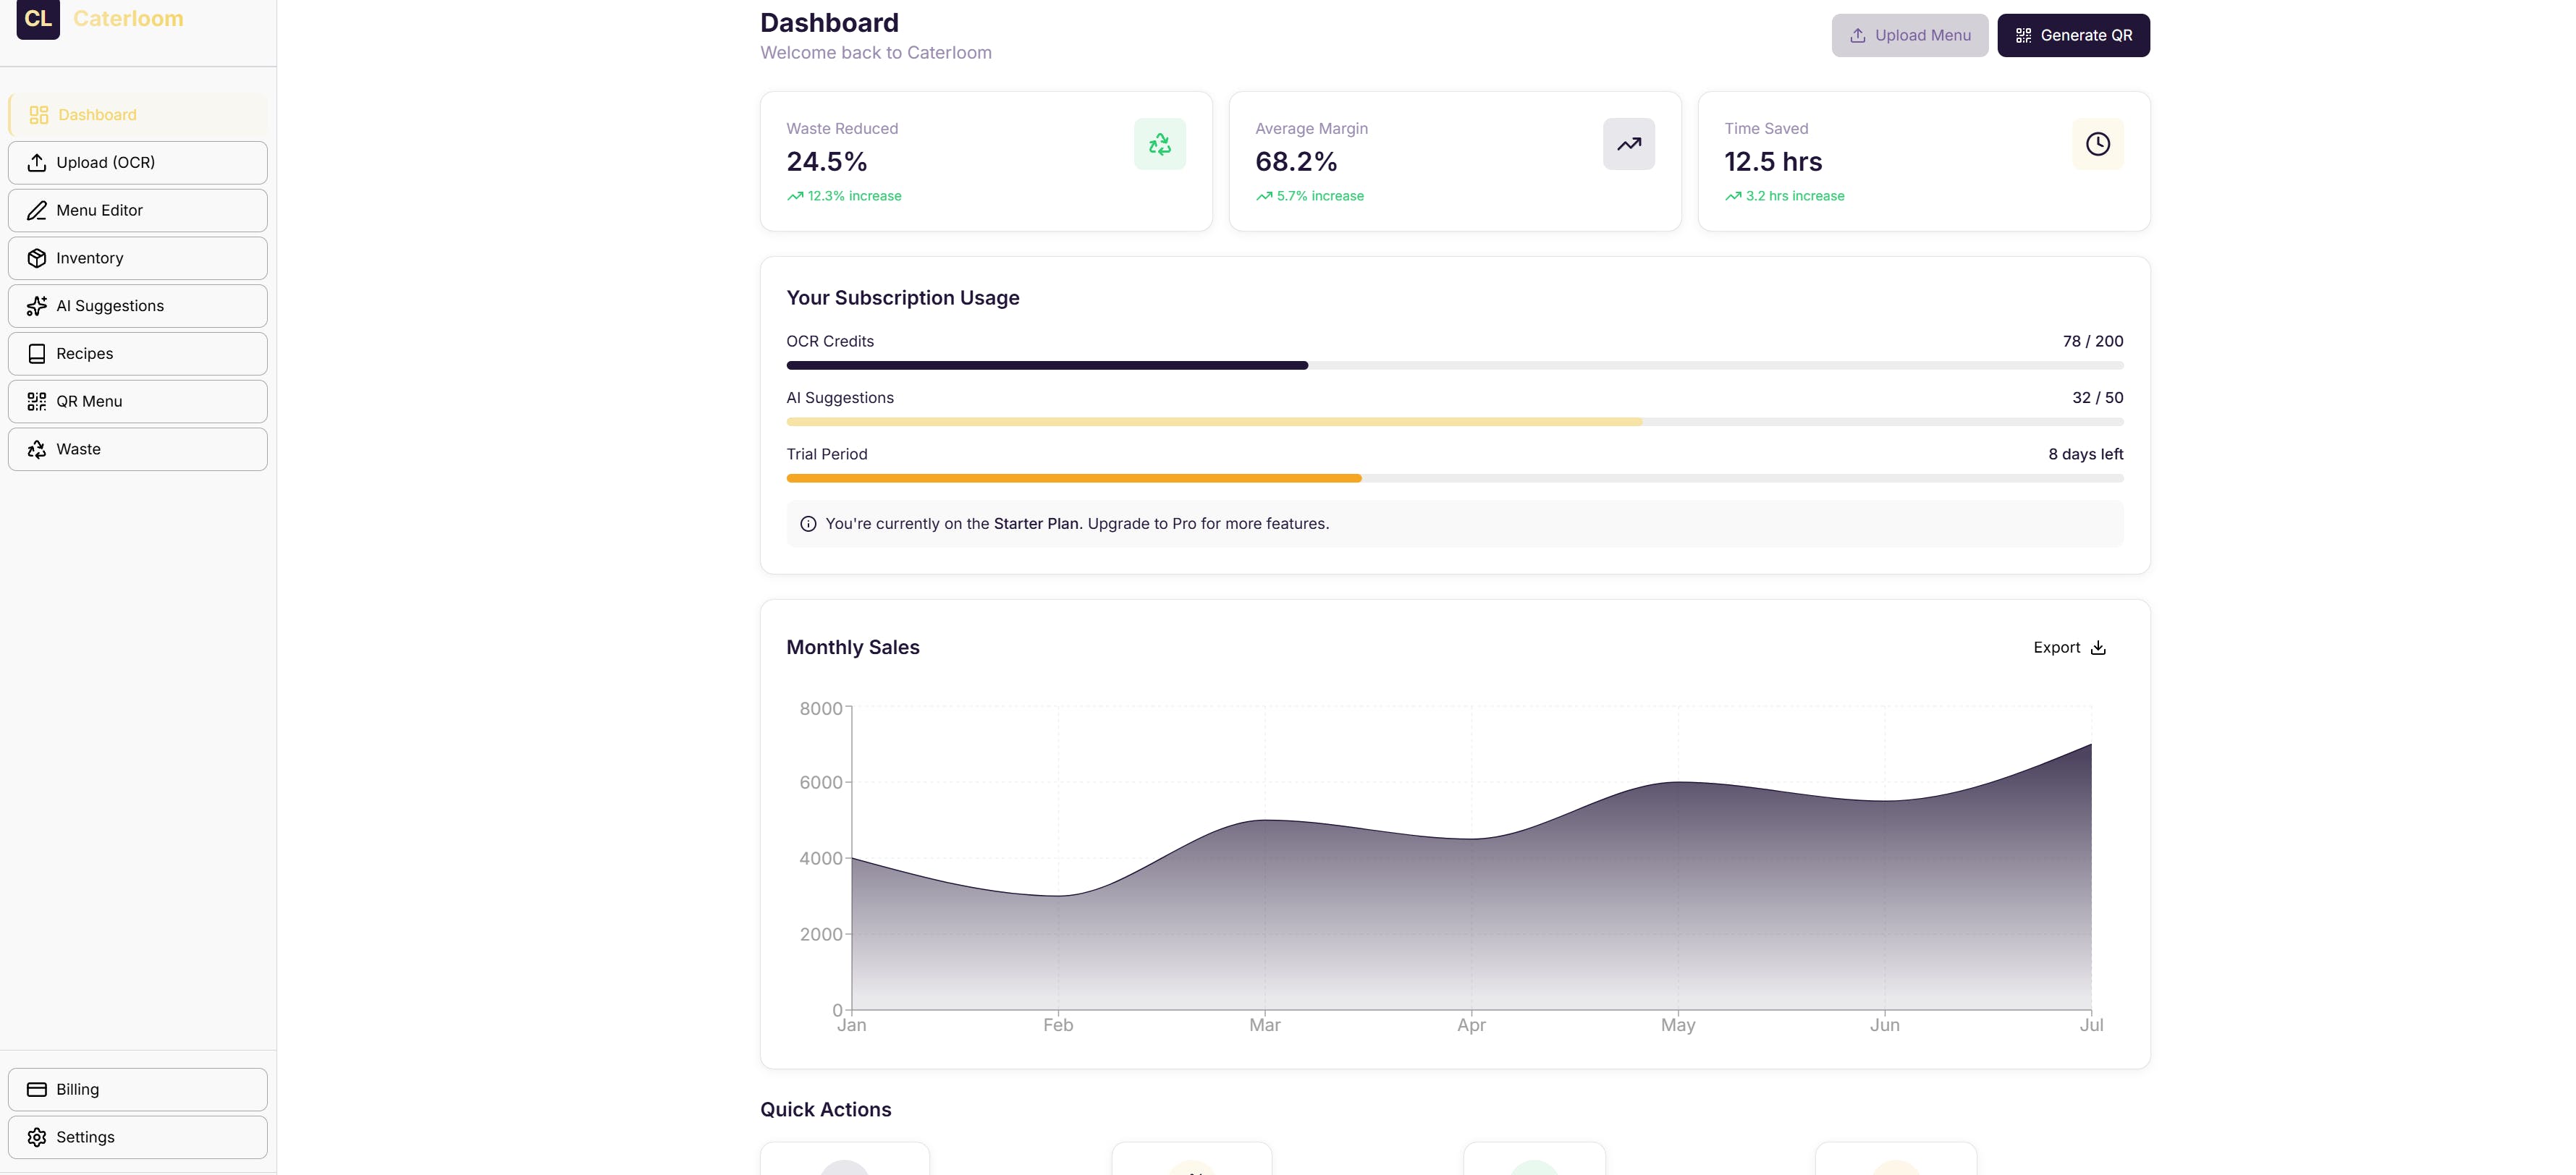
Task: Click the sparkle icon for AI Suggestions in sidebar
Action: [x=37, y=306]
